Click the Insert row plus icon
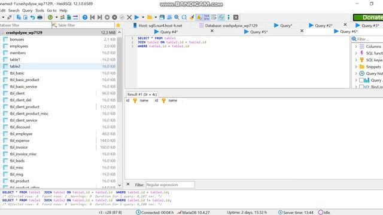Screen dimensions: 383x215 coord(107,17)
